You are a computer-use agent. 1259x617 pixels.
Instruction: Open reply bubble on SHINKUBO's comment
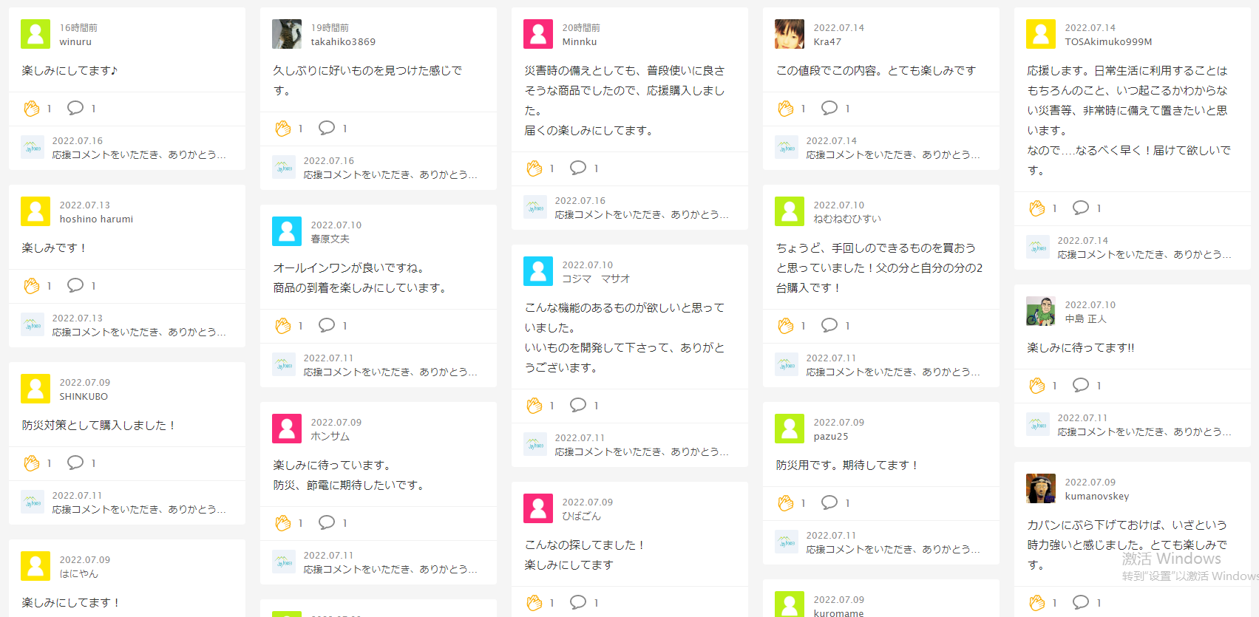pos(75,463)
